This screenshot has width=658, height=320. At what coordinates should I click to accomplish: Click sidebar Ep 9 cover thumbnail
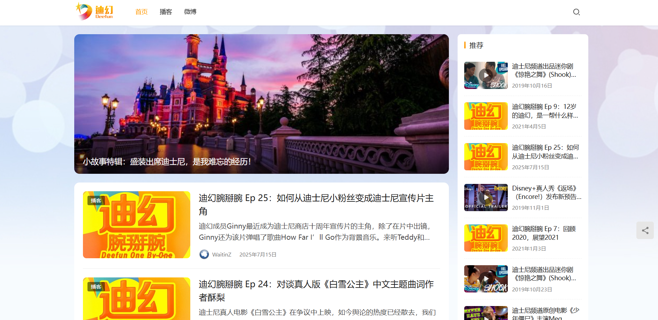point(486,116)
